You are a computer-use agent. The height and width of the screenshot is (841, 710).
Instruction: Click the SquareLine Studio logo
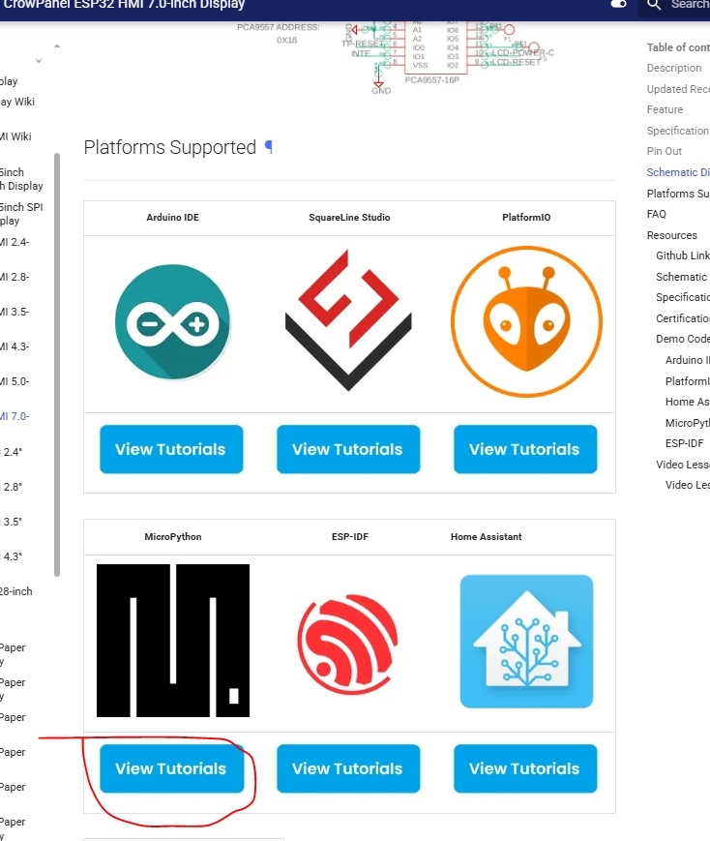[x=348, y=320]
